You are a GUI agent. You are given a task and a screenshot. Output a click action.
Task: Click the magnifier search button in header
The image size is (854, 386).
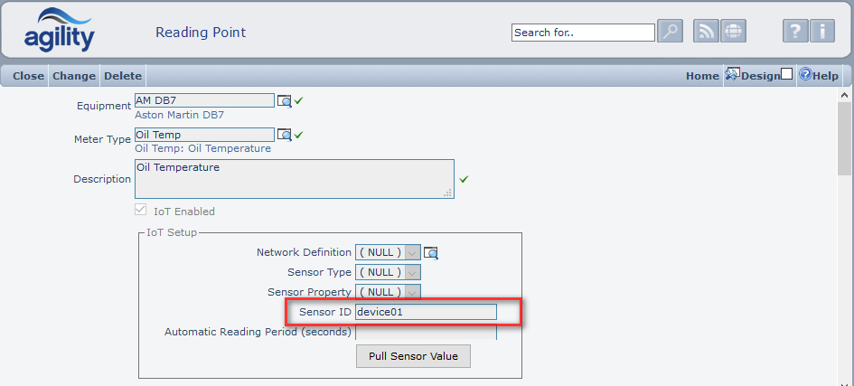pos(670,32)
